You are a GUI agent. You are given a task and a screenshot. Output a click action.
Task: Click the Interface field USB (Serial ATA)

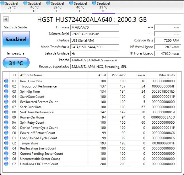[95, 40]
